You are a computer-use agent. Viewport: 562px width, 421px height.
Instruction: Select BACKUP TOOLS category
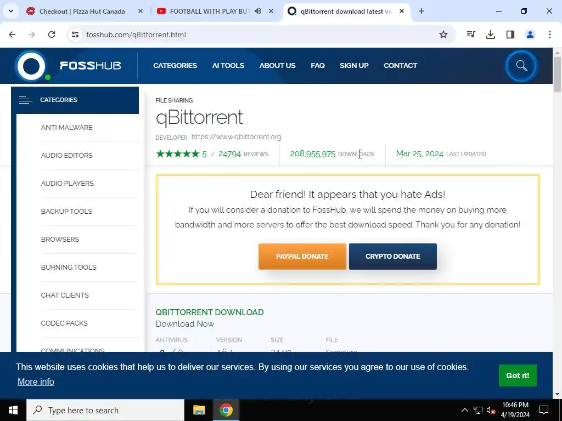coord(66,211)
